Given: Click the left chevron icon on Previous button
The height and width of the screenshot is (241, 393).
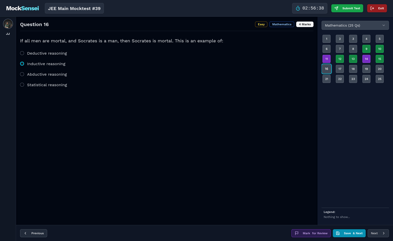Looking at the screenshot, I should pyautogui.click(x=25, y=233).
